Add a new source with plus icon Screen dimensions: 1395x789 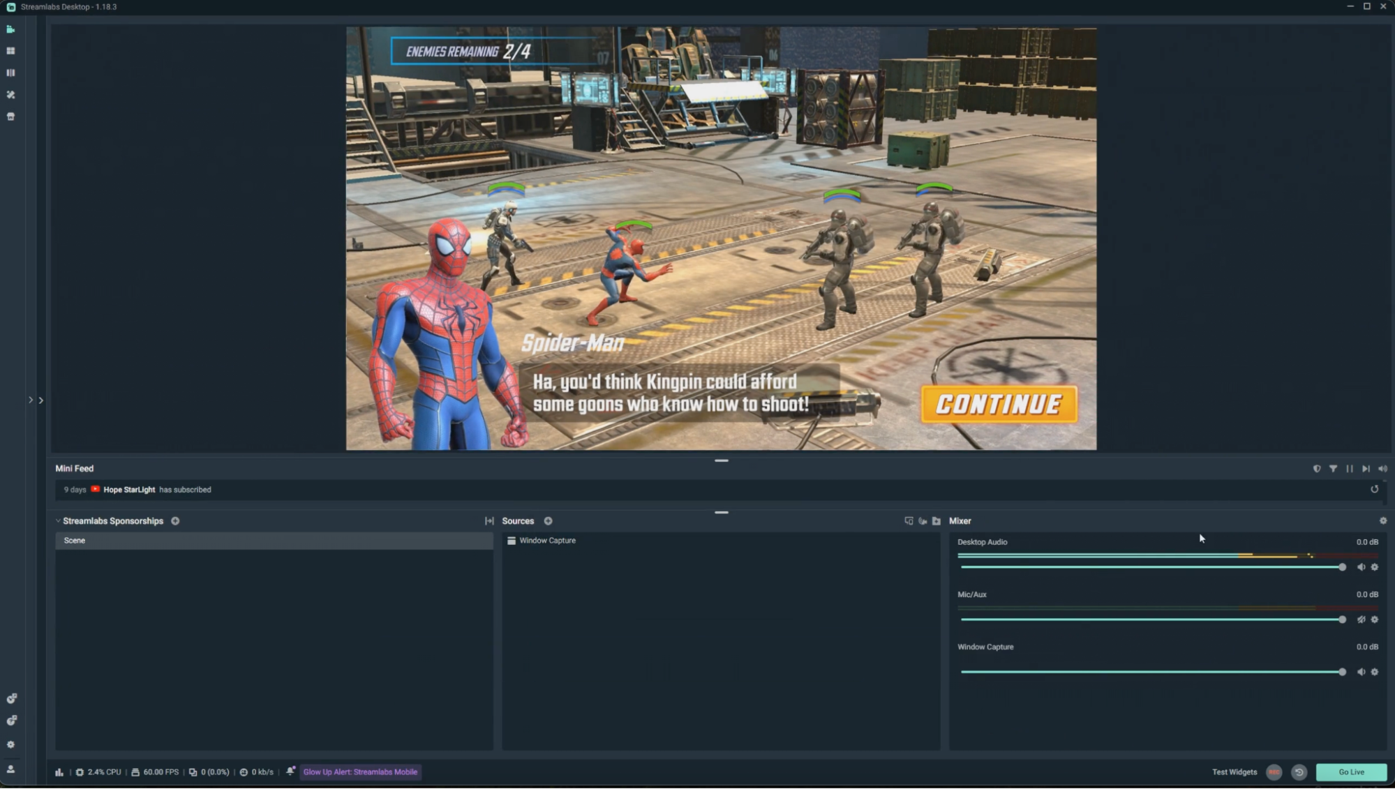[x=548, y=521]
